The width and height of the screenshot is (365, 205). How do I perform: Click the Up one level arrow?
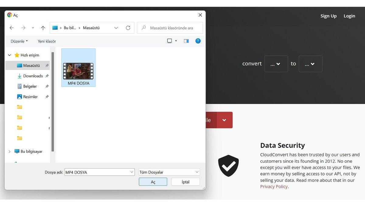(x=43, y=28)
